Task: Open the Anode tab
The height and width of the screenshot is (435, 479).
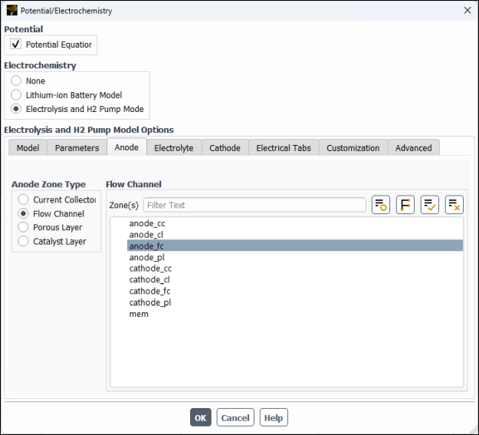Action: pyautogui.click(x=126, y=147)
